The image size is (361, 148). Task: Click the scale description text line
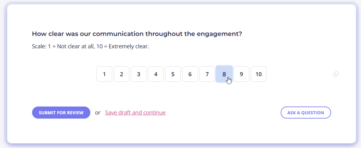pyautogui.click(x=90, y=46)
